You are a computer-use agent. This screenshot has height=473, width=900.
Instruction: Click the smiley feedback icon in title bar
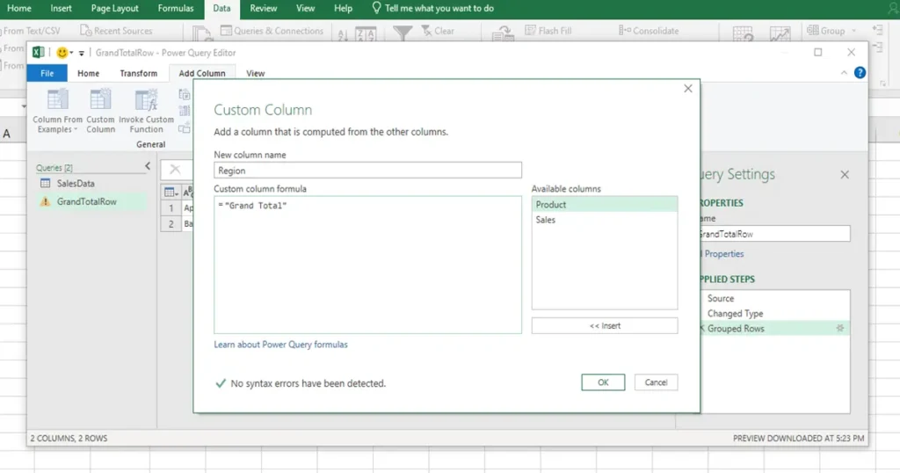click(62, 53)
